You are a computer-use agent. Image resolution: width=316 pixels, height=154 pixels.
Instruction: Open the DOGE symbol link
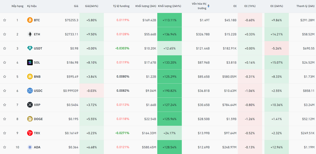pos(38,119)
